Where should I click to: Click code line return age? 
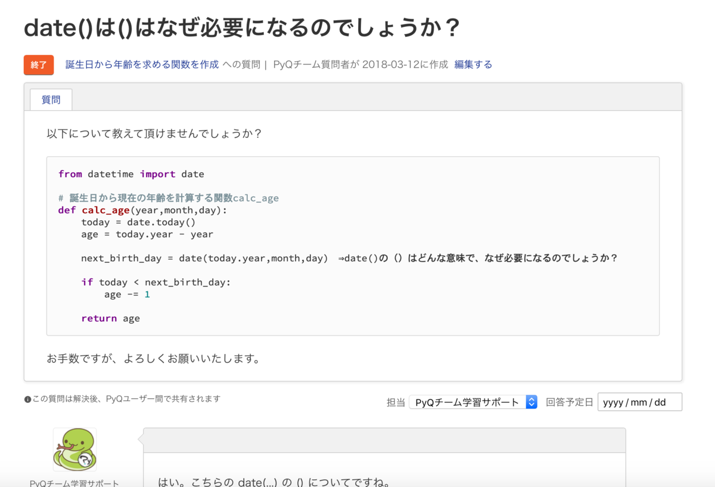tap(110, 318)
